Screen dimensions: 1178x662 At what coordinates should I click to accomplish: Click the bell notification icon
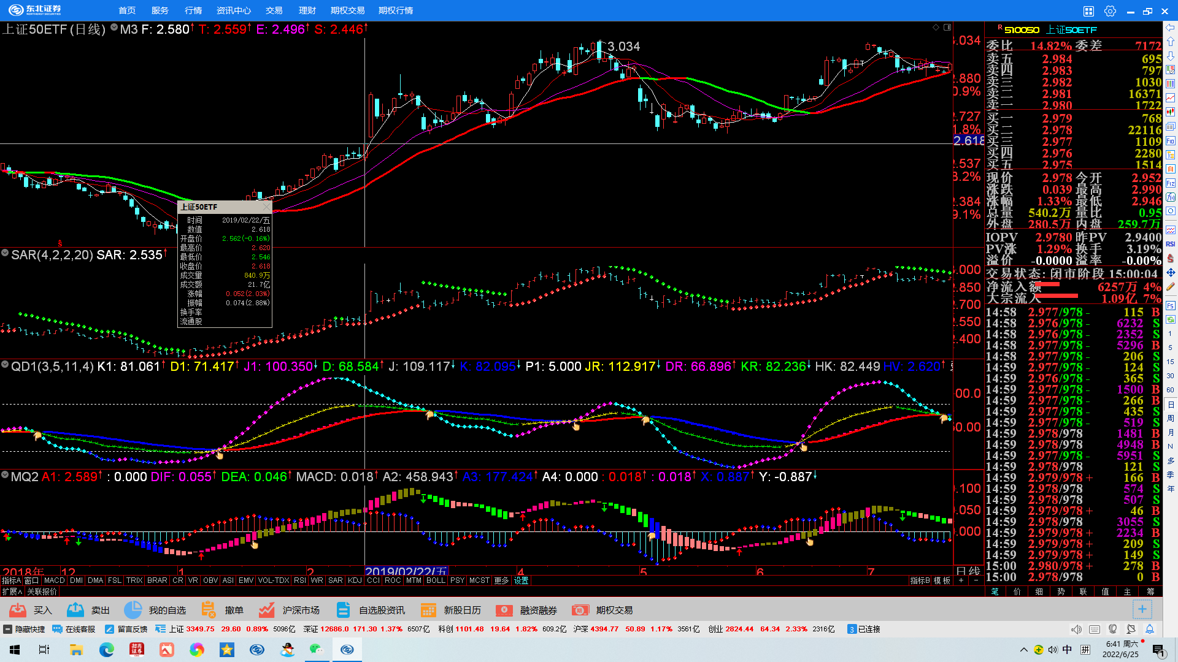click(1150, 629)
